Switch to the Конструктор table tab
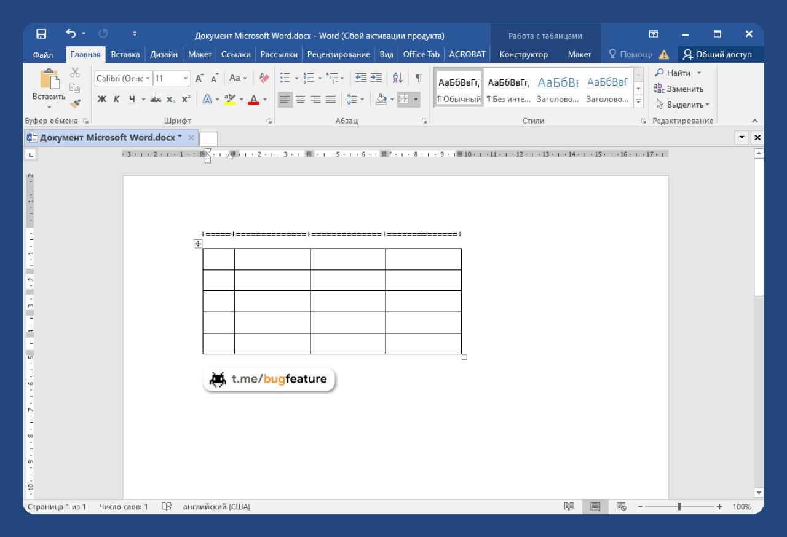The width and height of the screenshot is (787, 537). 523,54
